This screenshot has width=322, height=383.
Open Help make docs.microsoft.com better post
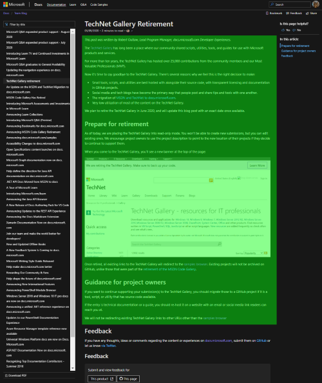click(x=29, y=266)
